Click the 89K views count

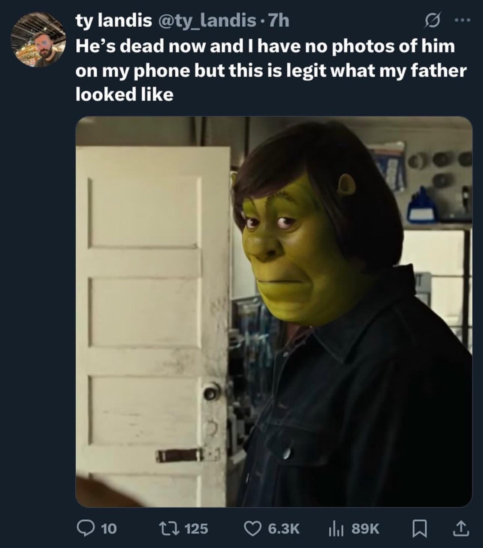click(x=365, y=528)
